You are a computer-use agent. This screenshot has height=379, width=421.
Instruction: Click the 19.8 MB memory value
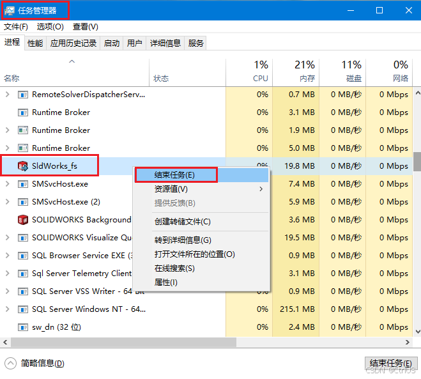300,166
